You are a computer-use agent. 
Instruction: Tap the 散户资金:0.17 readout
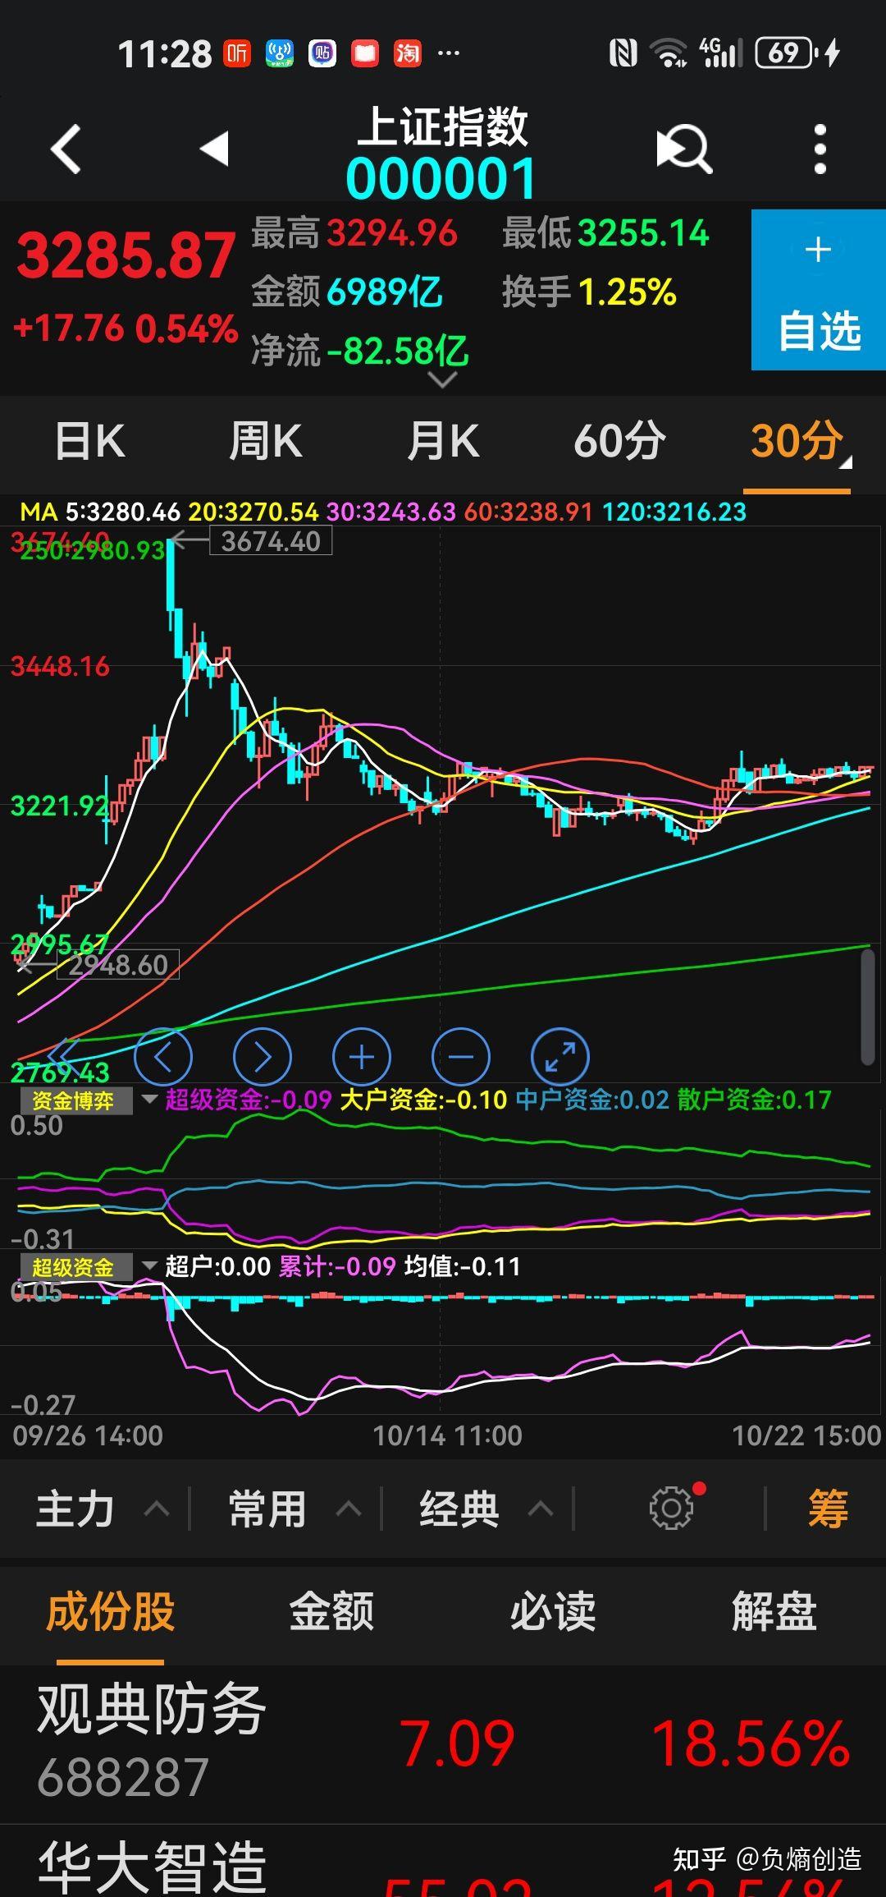click(x=754, y=1100)
